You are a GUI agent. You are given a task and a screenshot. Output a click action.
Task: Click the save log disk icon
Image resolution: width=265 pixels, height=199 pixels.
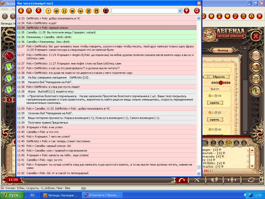click(x=29, y=11)
